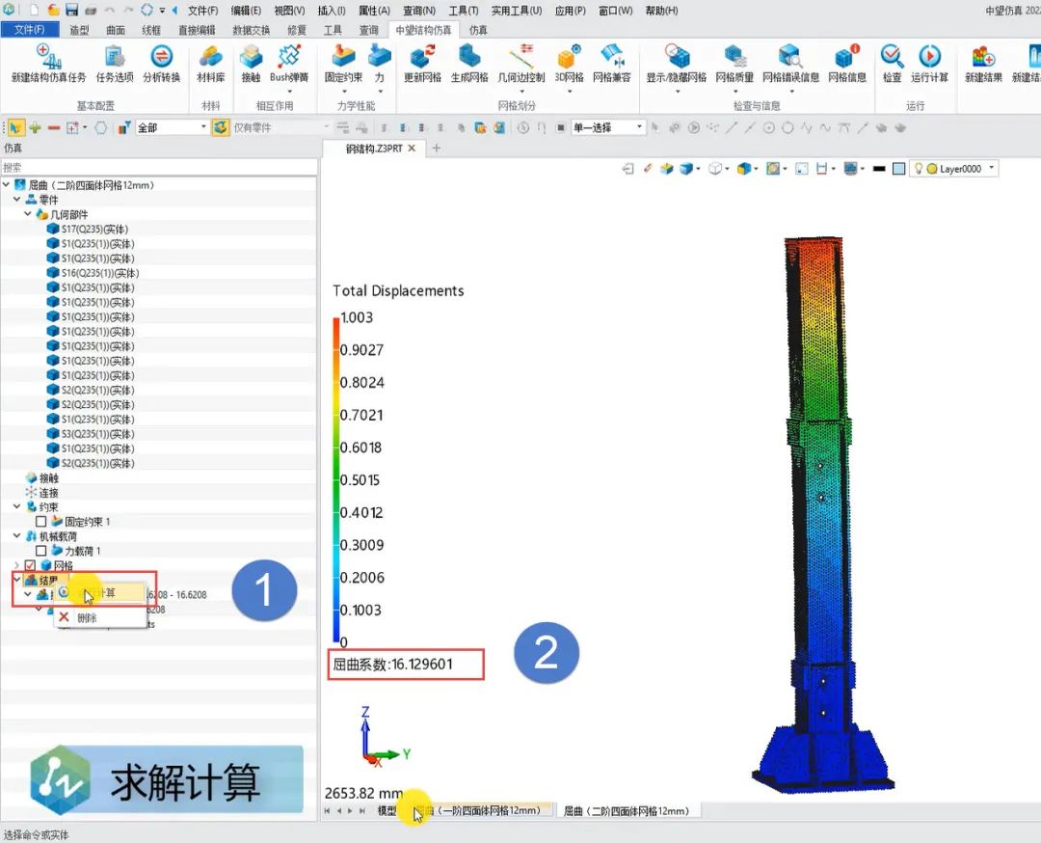Image resolution: width=1041 pixels, height=843 pixels.
Task: Click the 运行计算 run calculation icon
Action: 929,64
